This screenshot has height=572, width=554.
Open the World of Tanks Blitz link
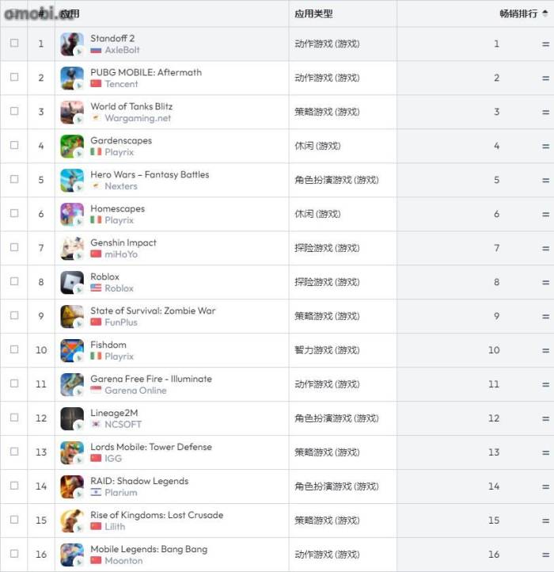tap(131, 106)
